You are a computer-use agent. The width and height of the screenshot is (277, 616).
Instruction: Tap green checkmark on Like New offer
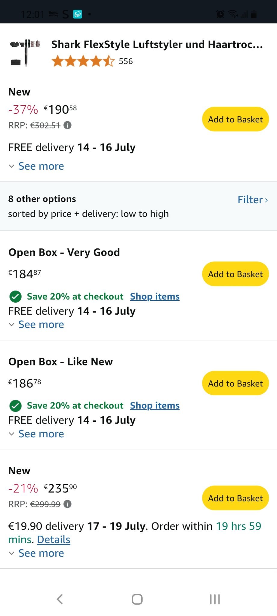coord(15,406)
